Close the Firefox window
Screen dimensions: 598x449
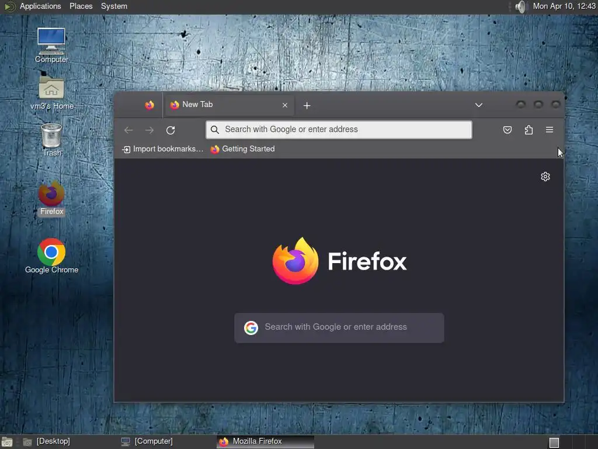[x=556, y=105]
